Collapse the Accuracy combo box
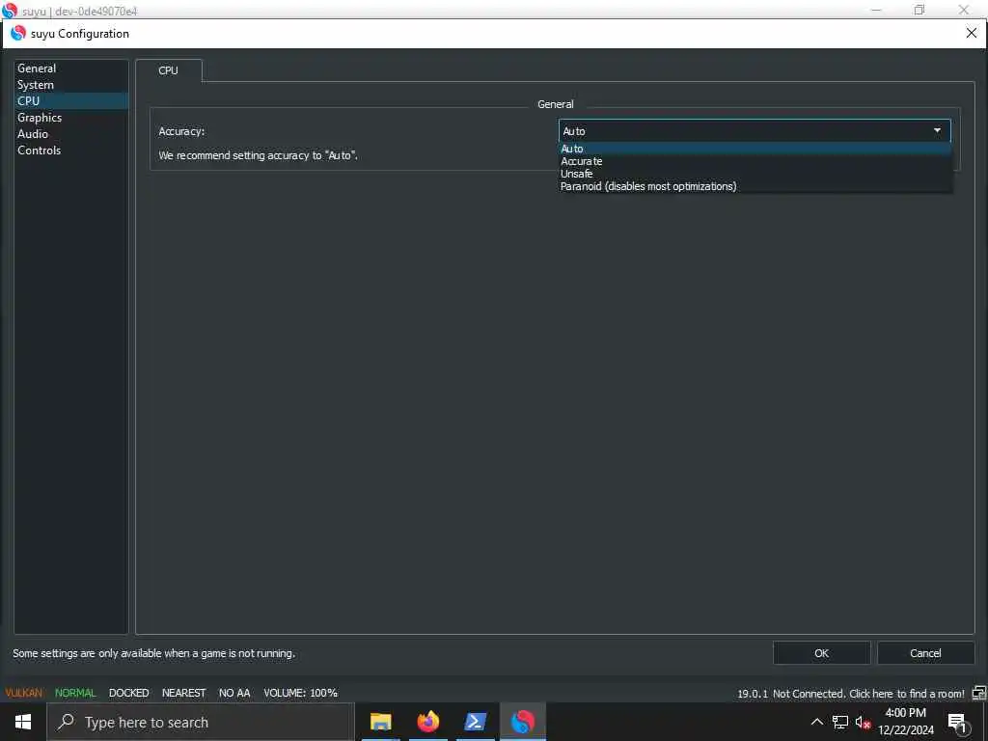Image resolution: width=988 pixels, height=741 pixels. pos(755,131)
